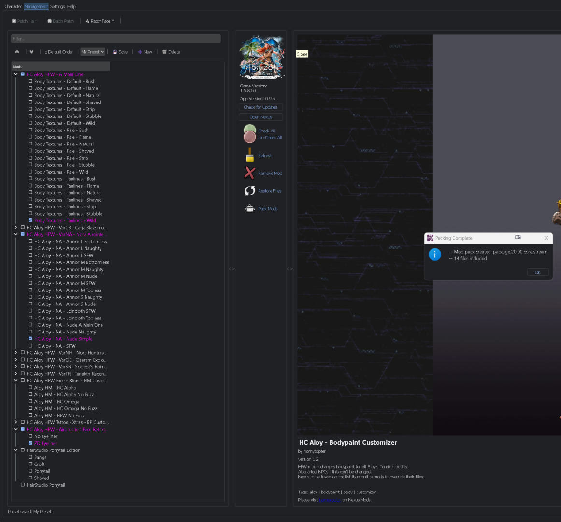Viewport: 561px width, 522px height.
Task: Switch to the Patch Face tab
Action: coord(100,21)
